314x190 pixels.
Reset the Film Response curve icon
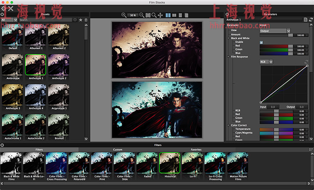[x=306, y=62]
